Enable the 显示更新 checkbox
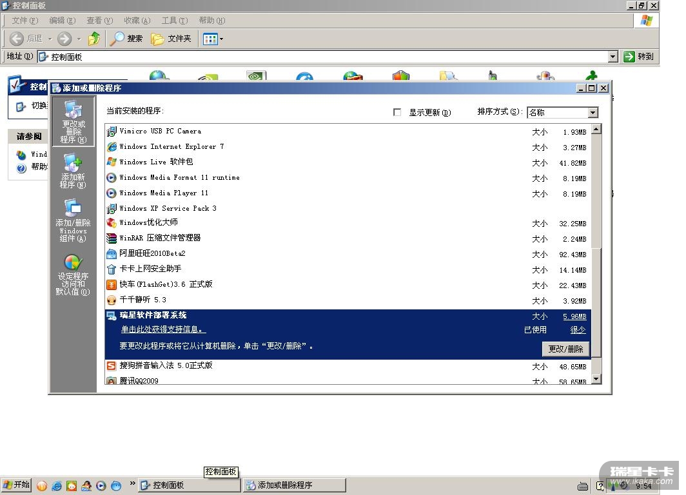686x495 pixels. tap(397, 112)
